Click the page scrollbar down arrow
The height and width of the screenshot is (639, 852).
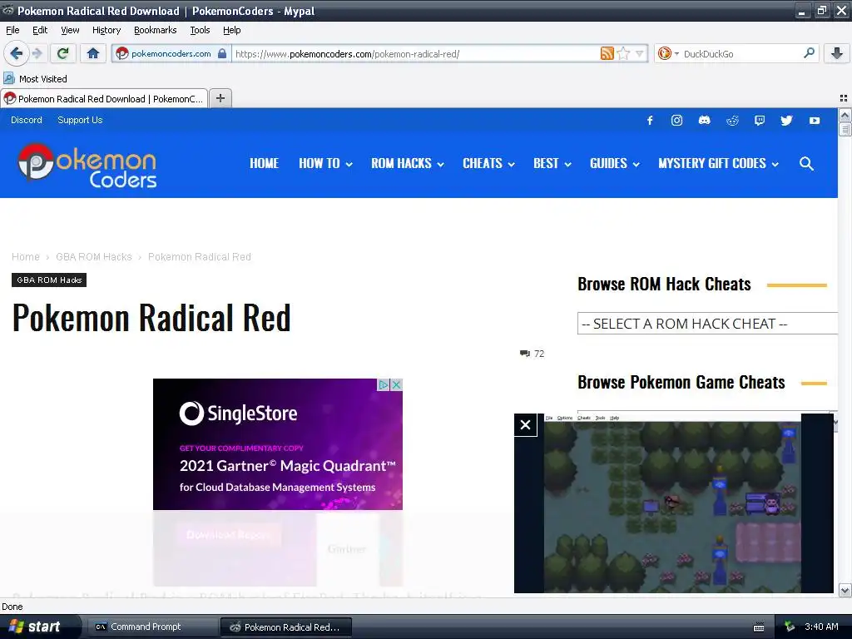(x=845, y=590)
